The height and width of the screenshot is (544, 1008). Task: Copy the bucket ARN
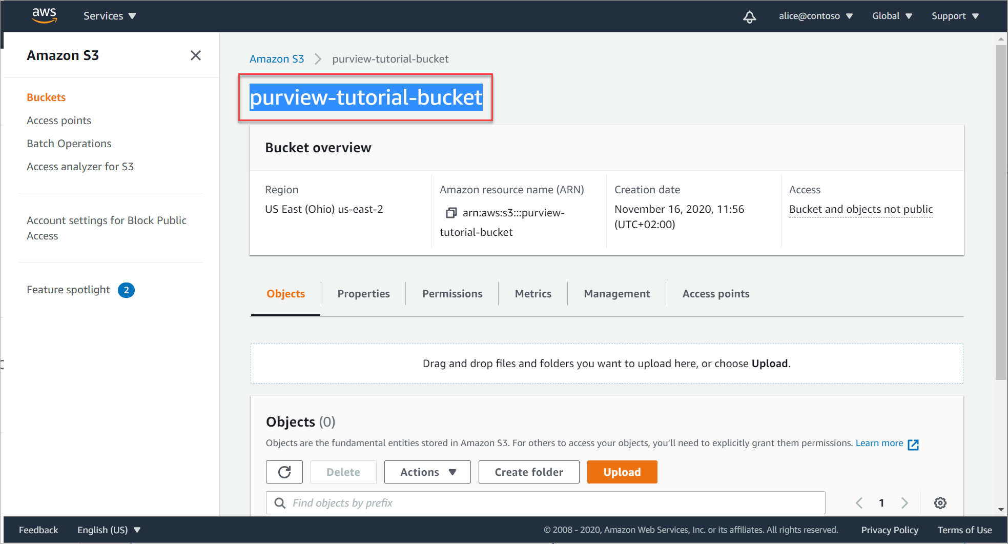451,212
